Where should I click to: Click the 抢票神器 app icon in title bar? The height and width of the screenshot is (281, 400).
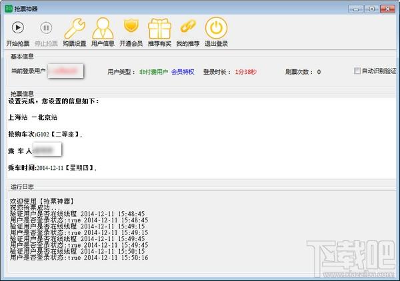[9, 9]
